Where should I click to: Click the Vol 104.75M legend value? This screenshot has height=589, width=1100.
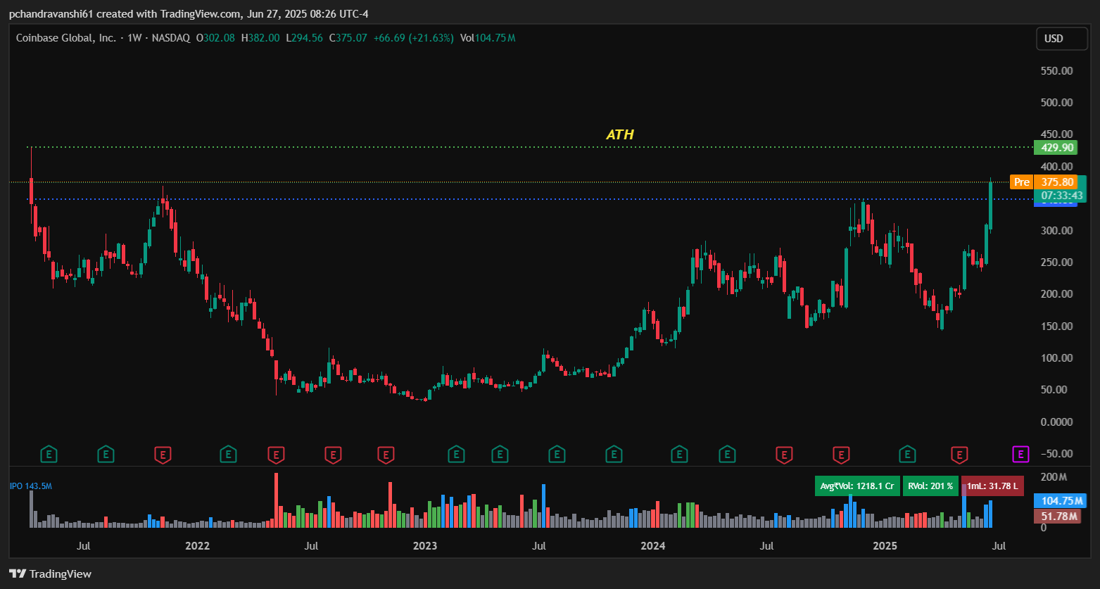[488, 38]
